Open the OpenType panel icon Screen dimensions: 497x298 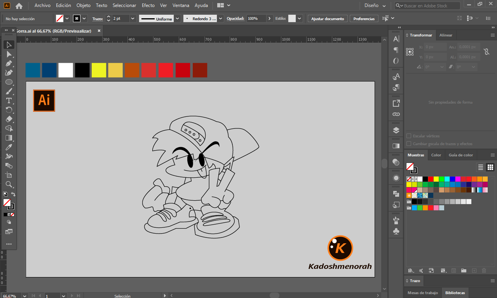tap(396, 61)
